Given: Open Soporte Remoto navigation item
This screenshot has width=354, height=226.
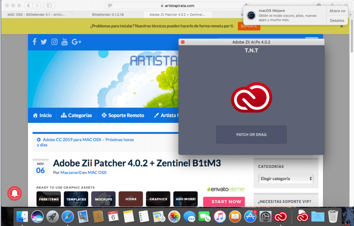Looking at the screenshot, I should click(x=123, y=115).
